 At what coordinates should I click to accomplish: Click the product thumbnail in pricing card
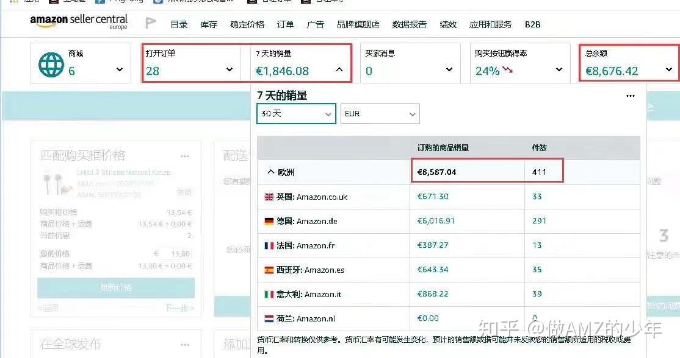[57, 184]
